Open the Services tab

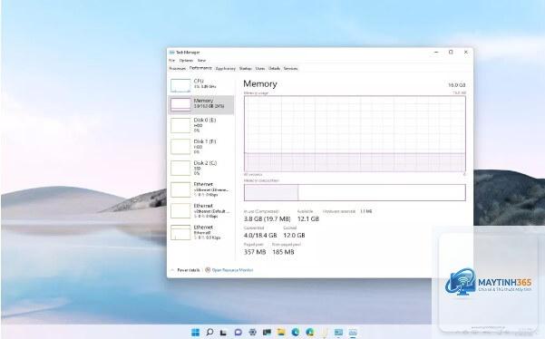point(290,69)
